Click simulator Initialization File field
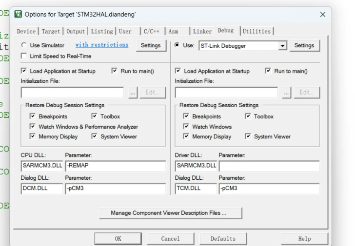This screenshot has width=355, height=246. pyautogui.click(x=73, y=93)
